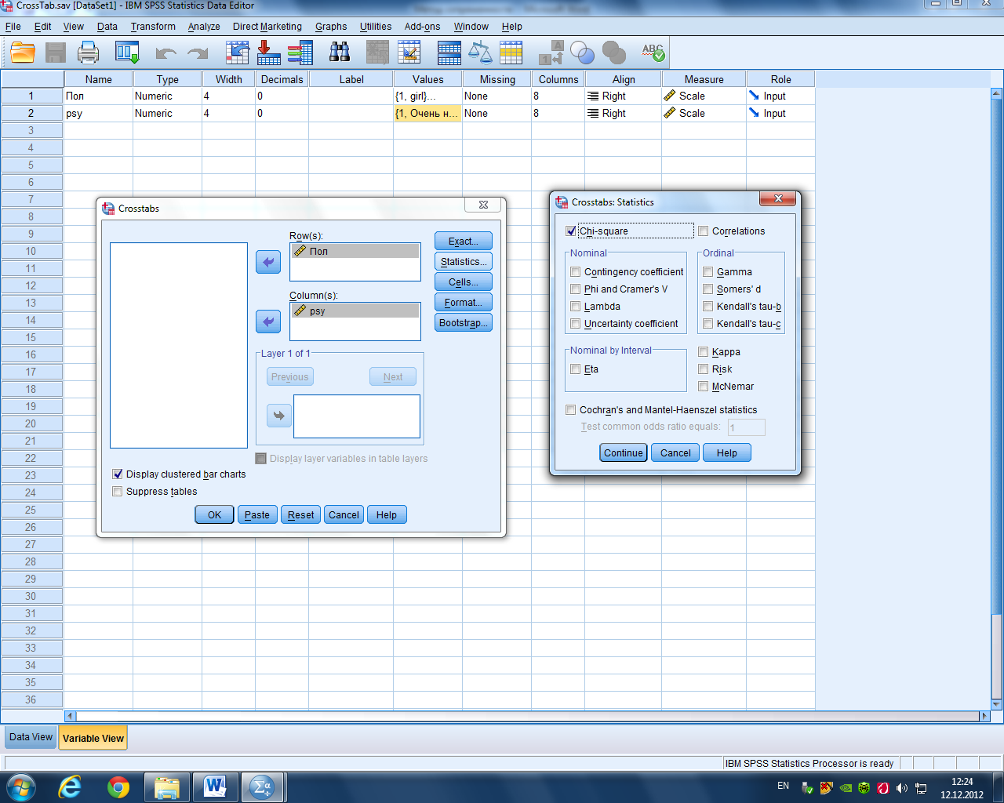1004x803 pixels.
Task: Check Contingency coefficient option
Action: 576,272
